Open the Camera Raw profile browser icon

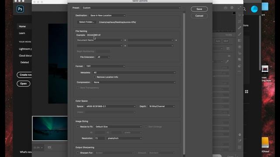click(x=228, y=48)
